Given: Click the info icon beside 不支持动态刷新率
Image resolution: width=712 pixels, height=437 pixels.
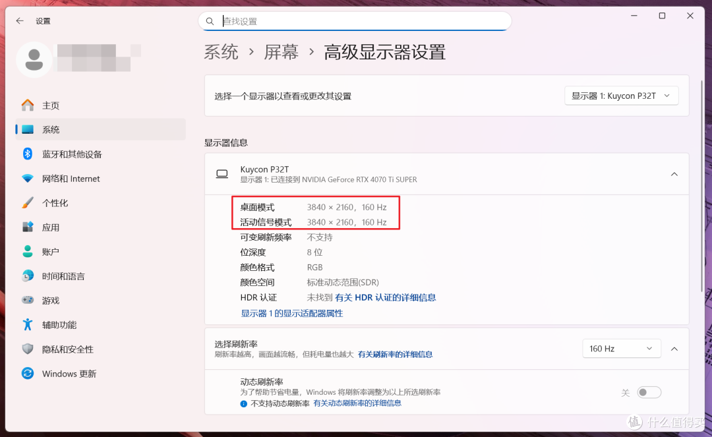Looking at the screenshot, I should coord(244,404).
